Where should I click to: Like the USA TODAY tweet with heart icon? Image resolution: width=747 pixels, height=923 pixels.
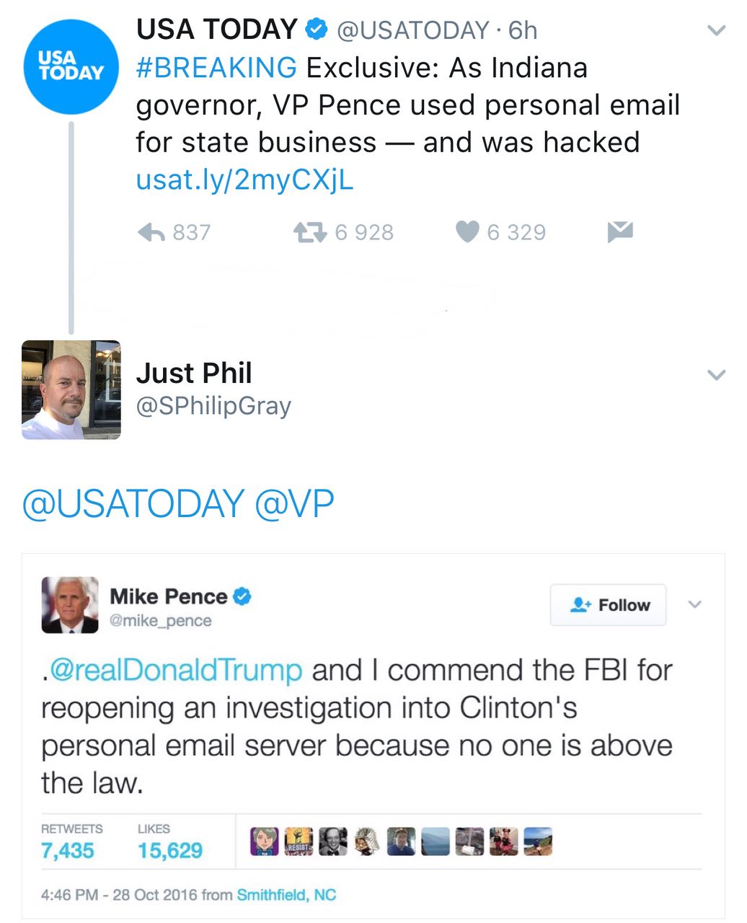tap(468, 231)
